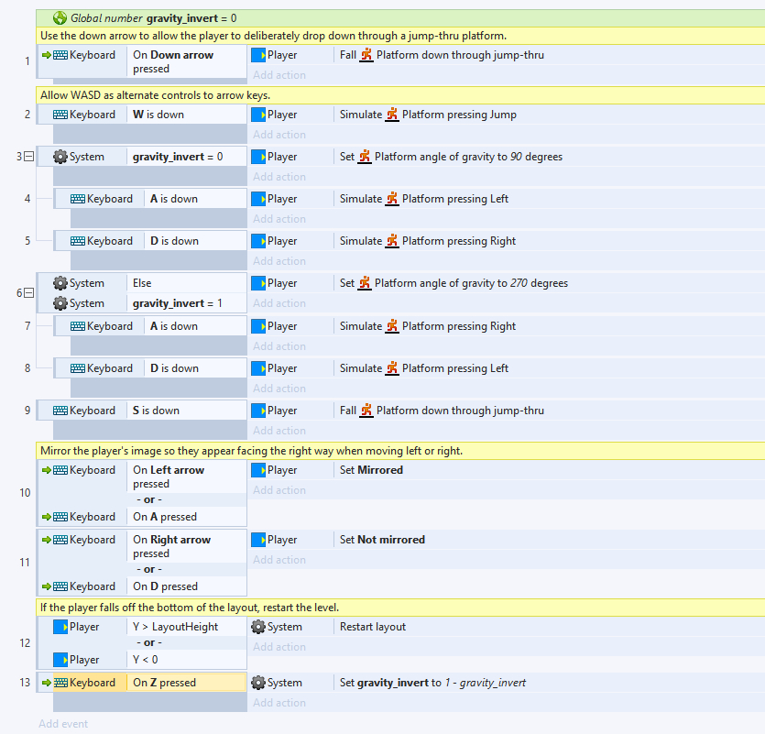This screenshot has width=765, height=734.
Task: Select the 'Else' condition
Action: [143, 283]
